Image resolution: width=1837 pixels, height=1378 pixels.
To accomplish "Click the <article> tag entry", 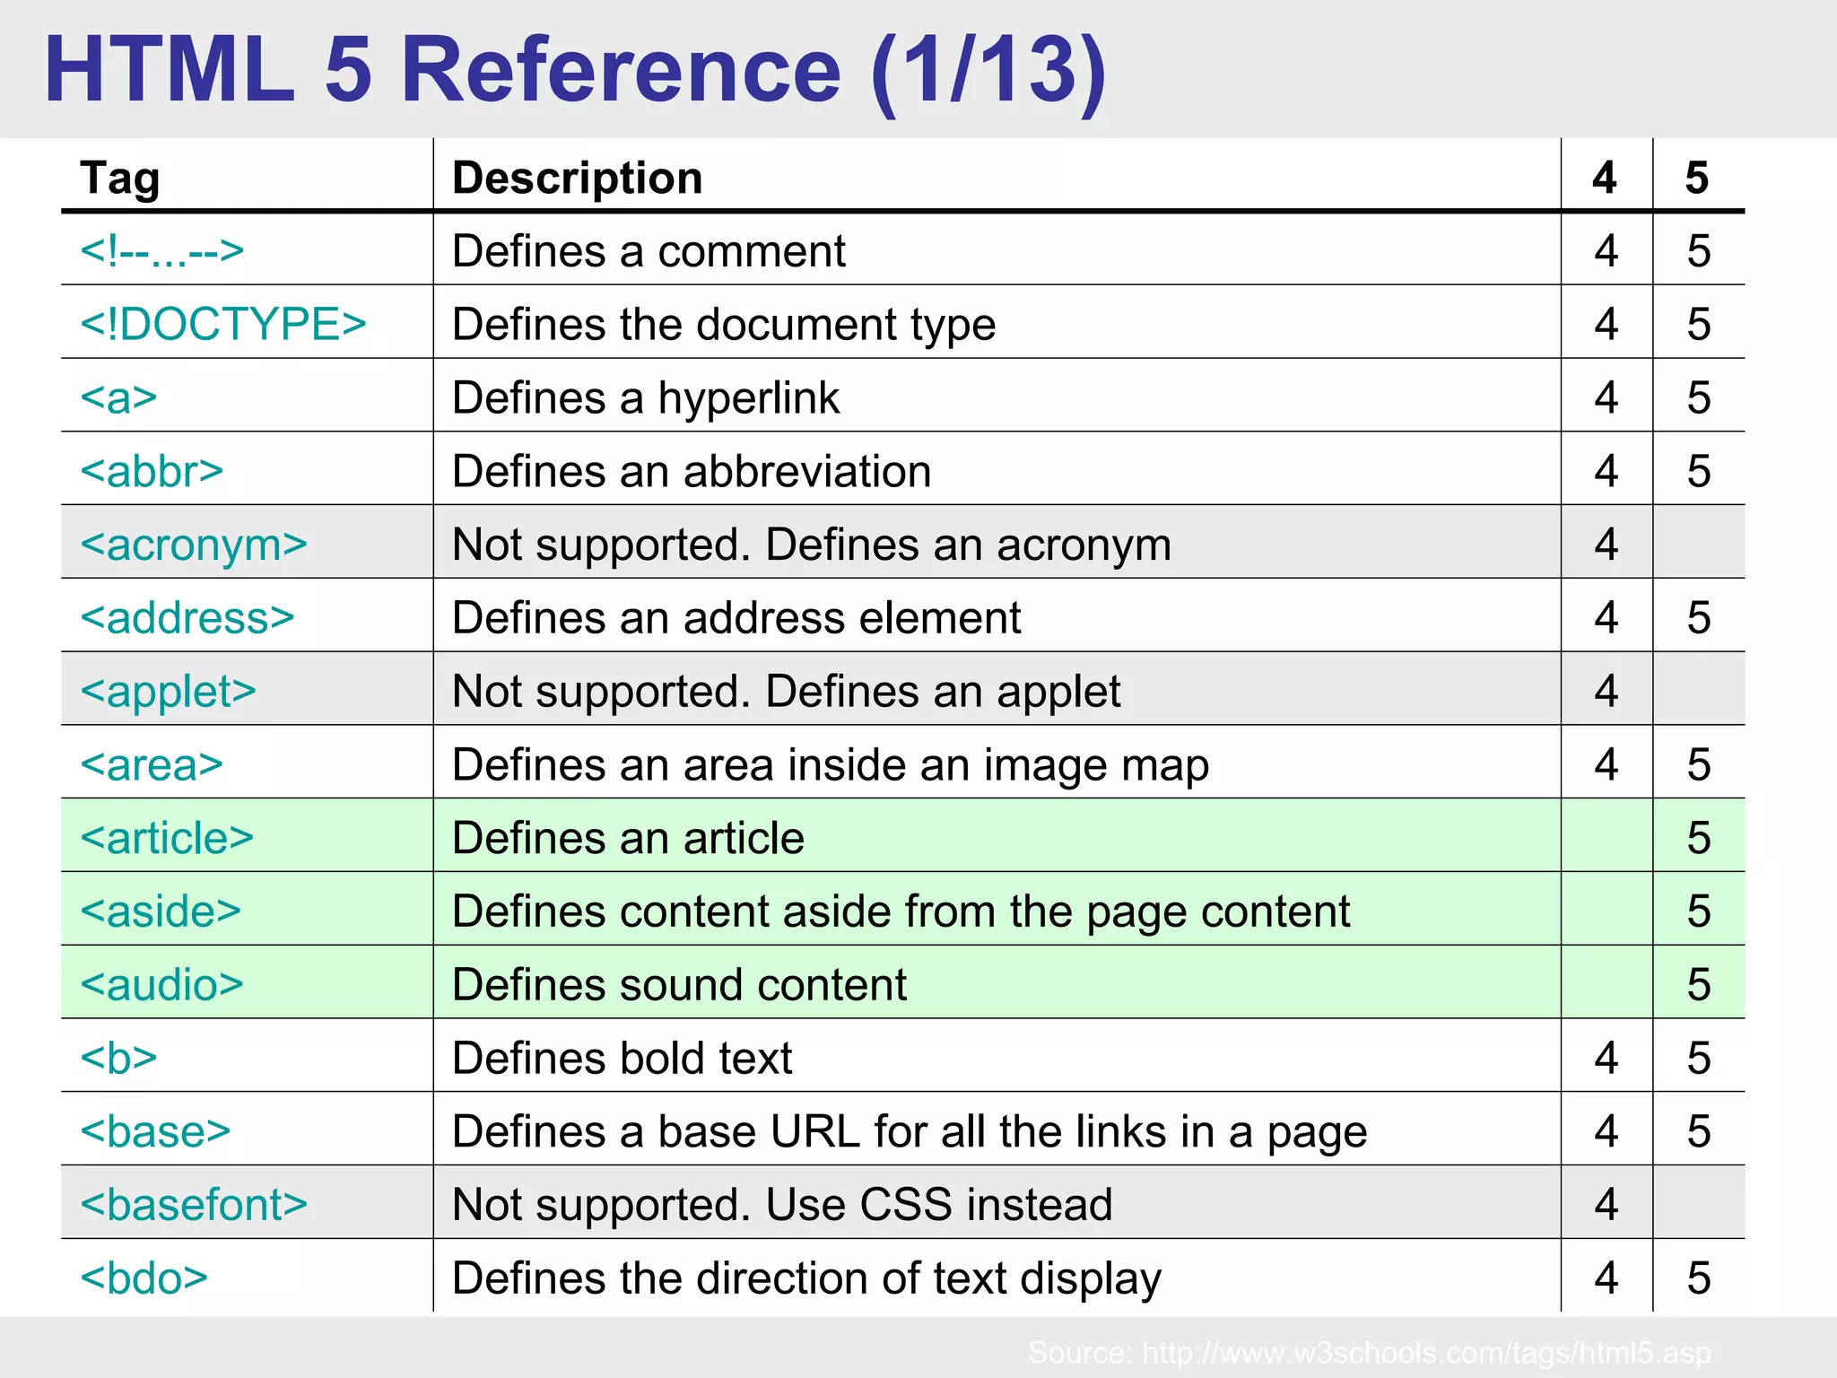I will point(167,838).
